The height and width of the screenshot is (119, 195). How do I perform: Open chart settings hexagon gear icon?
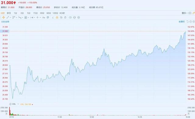(x=79, y=18)
